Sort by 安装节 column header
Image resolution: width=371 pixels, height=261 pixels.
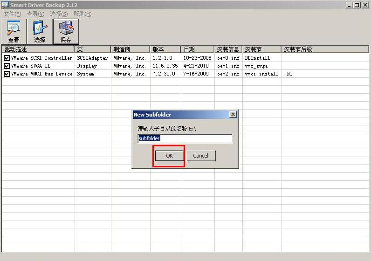pos(261,49)
